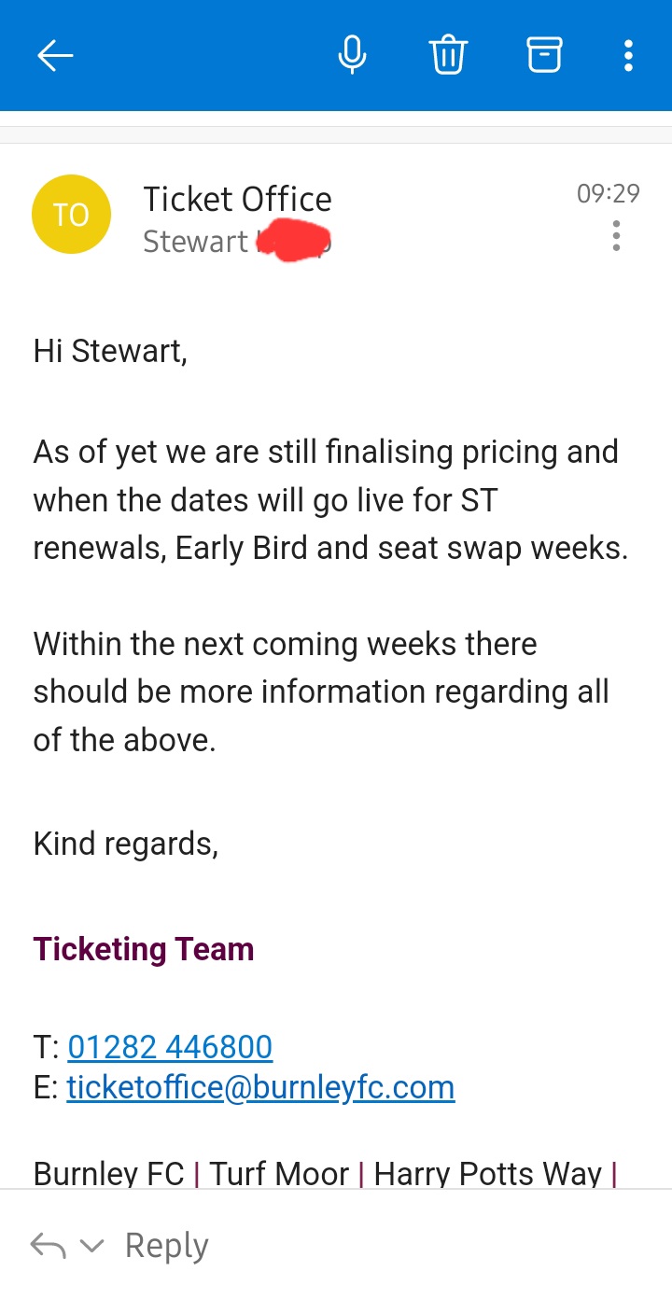Tap the "Kind regards," closing line

126,844
